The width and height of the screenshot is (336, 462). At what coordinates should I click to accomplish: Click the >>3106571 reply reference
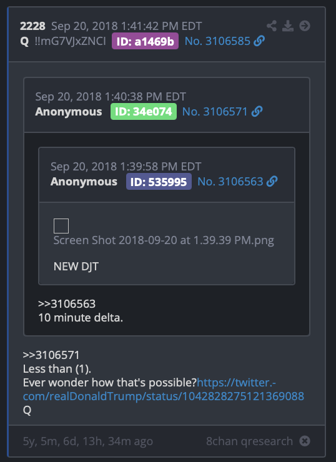[51, 355]
